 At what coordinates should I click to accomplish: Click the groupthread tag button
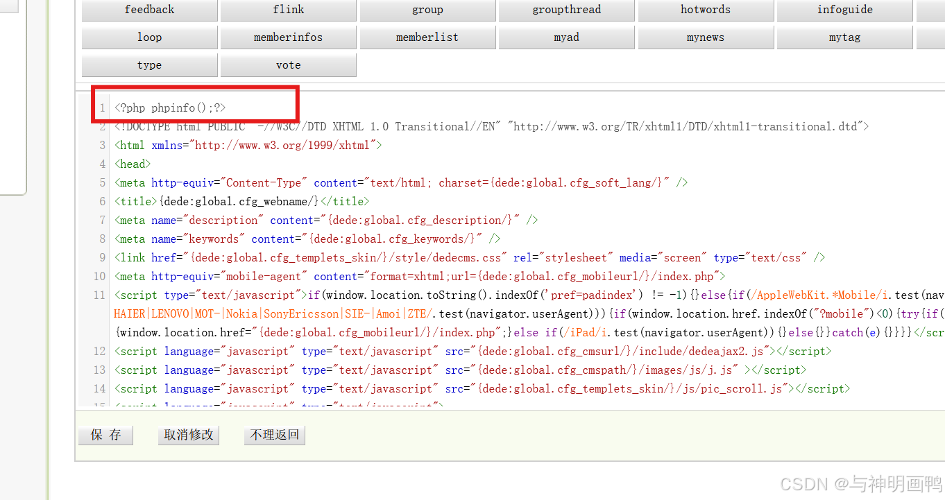[567, 10]
